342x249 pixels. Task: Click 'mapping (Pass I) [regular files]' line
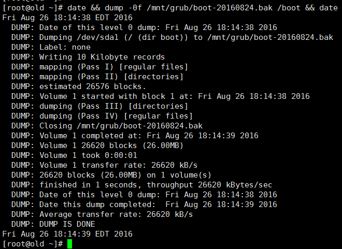pyautogui.click(x=99, y=67)
